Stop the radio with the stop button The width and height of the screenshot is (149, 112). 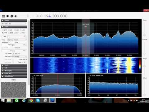click(x=7, y=16)
